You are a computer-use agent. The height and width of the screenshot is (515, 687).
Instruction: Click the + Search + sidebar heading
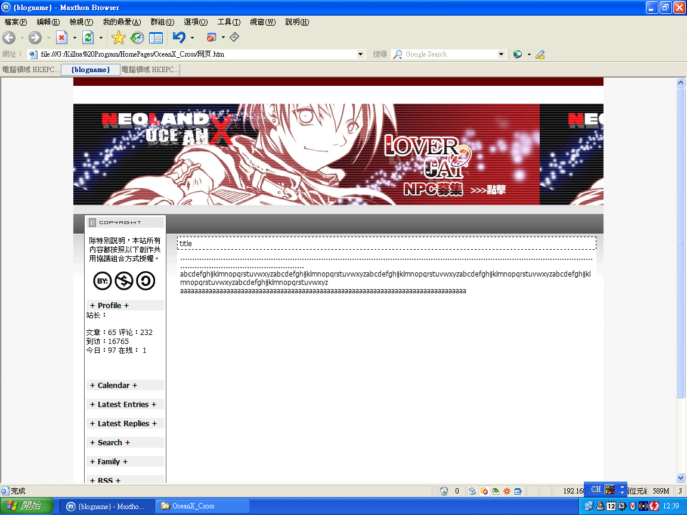click(x=125, y=442)
